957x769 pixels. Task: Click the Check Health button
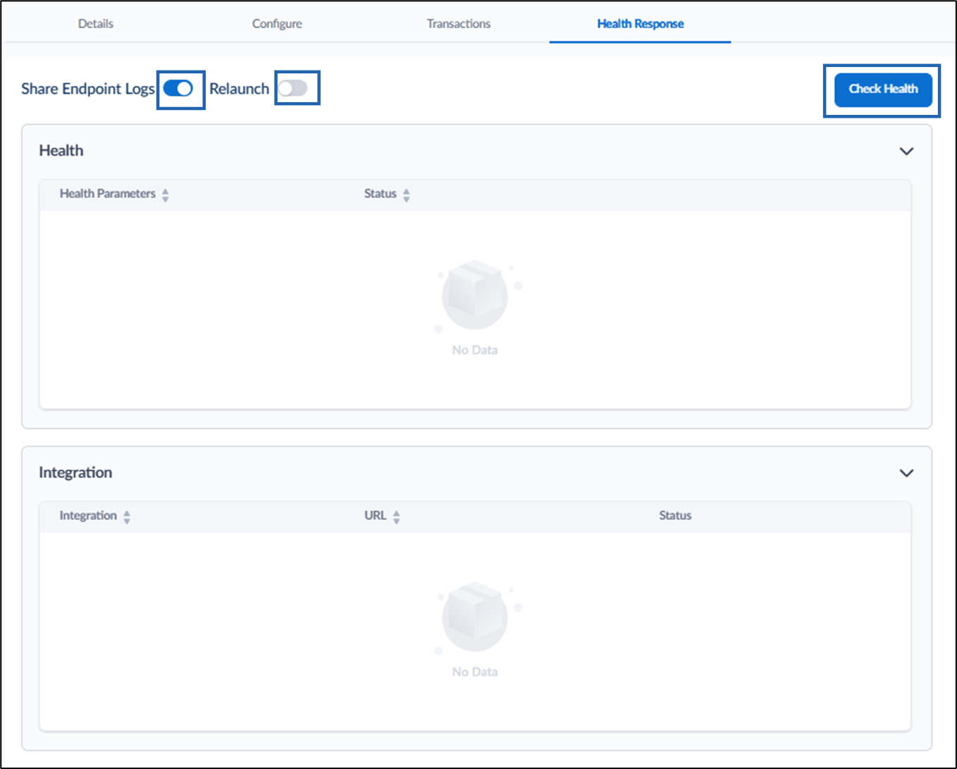pyautogui.click(x=883, y=89)
